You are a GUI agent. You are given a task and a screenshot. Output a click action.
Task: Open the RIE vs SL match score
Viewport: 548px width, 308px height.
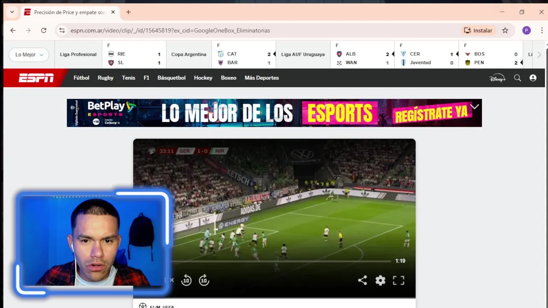134,54
